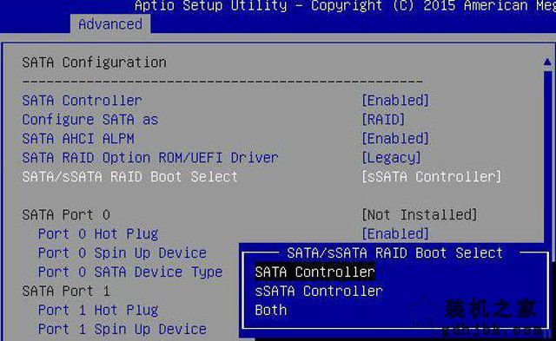Open sSATA Controller boot select value
The height and width of the screenshot is (341, 556).
click(x=431, y=177)
